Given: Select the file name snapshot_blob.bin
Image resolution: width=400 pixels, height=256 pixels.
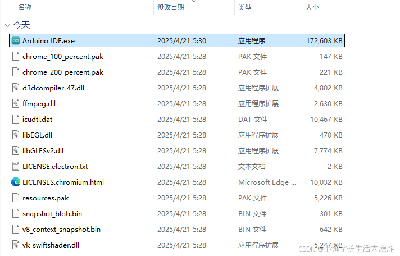Looking at the screenshot, I should point(52,214).
